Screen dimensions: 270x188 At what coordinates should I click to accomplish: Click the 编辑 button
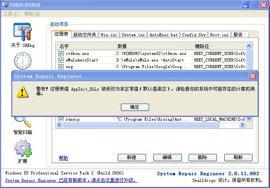pos(167,157)
